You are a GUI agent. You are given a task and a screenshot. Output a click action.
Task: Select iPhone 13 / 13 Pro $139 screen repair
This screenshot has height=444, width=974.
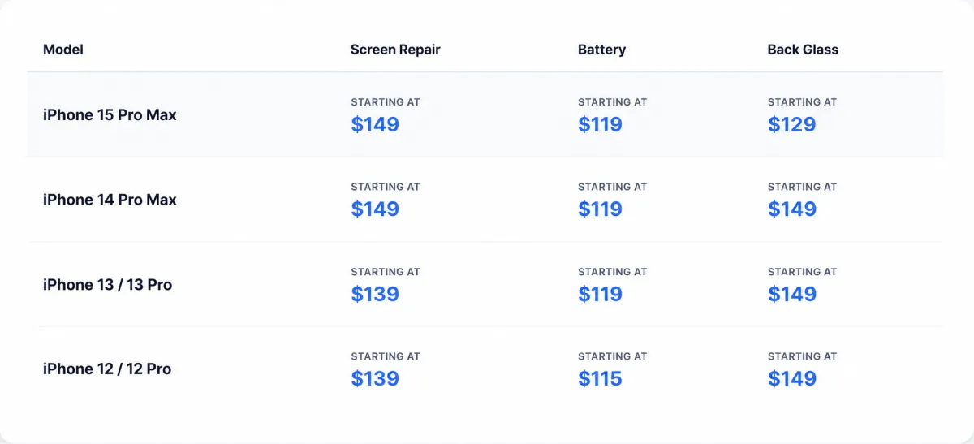click(375, 294)
